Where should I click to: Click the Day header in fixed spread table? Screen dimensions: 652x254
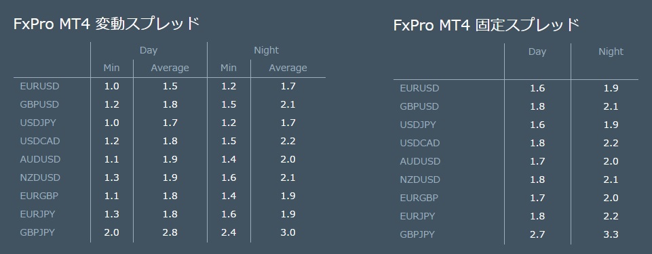tap(537, 52)
